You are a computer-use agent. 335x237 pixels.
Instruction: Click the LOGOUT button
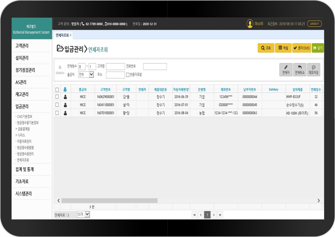tap(315, 24)
